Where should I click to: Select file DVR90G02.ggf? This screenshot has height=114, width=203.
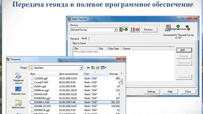[42, 98]
